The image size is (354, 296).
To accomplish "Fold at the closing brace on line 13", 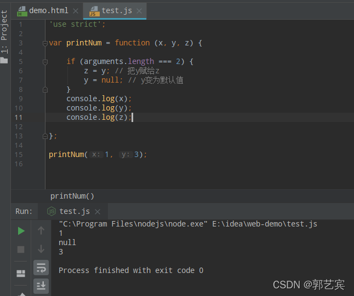I will (x=45, y=136).
